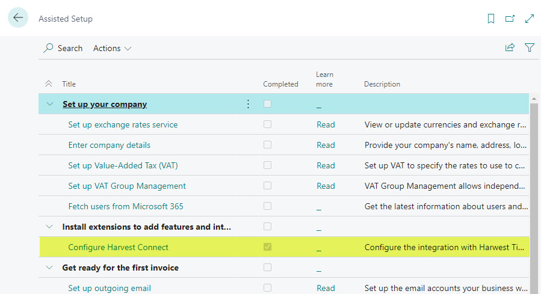The height and width of the screenshot is (294, 541).
Task: Open the three-dot row options menu
Action: pos(248,104)
